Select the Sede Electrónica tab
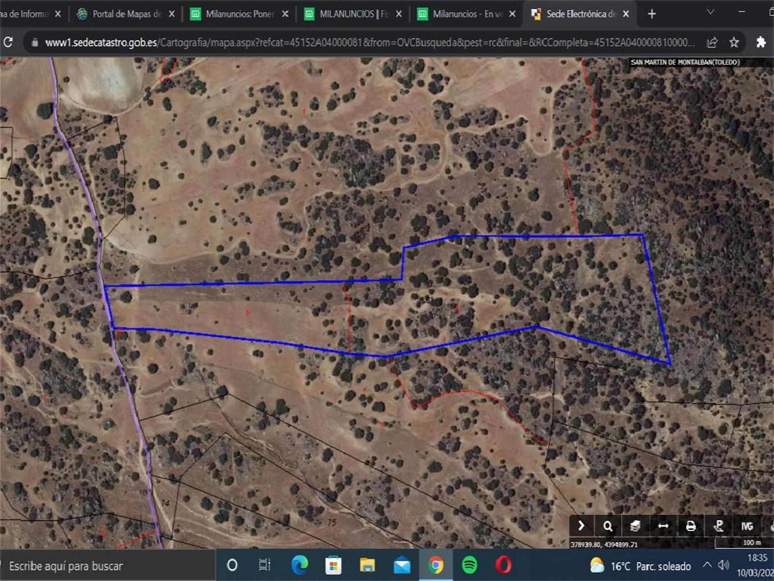This screenshot has height=581, width=774. [x=580, y=14]
